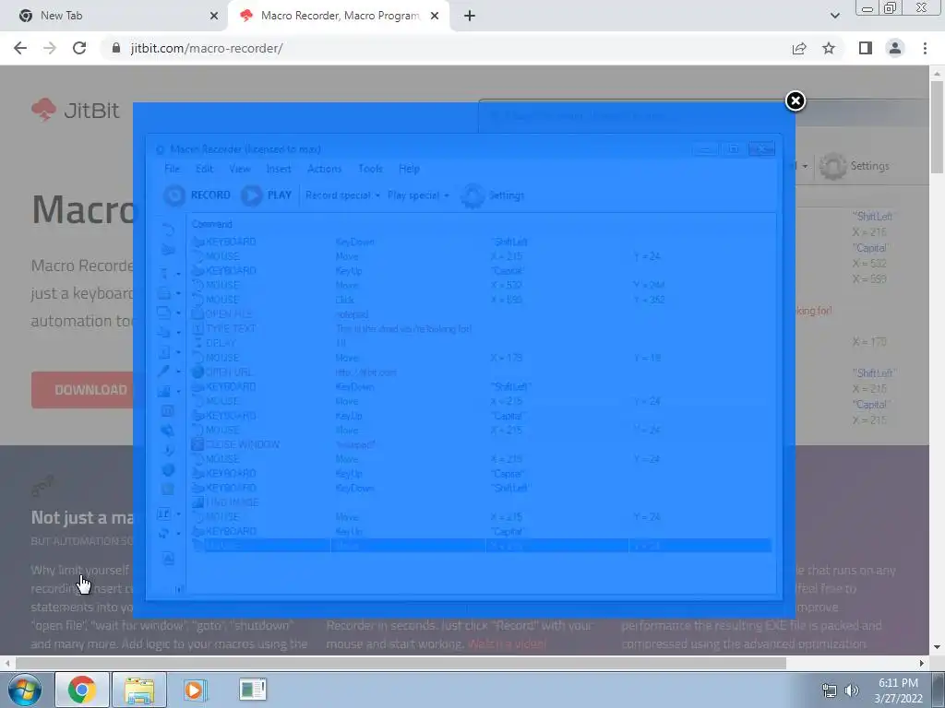Switch to the New Tab tab
945x708 pixels.
[114, 16]
